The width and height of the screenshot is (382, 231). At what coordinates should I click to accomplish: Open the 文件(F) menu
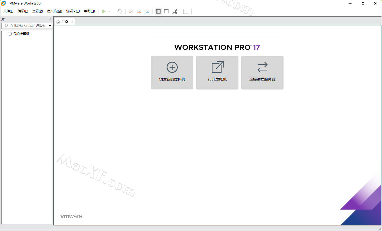click(8, 11)
